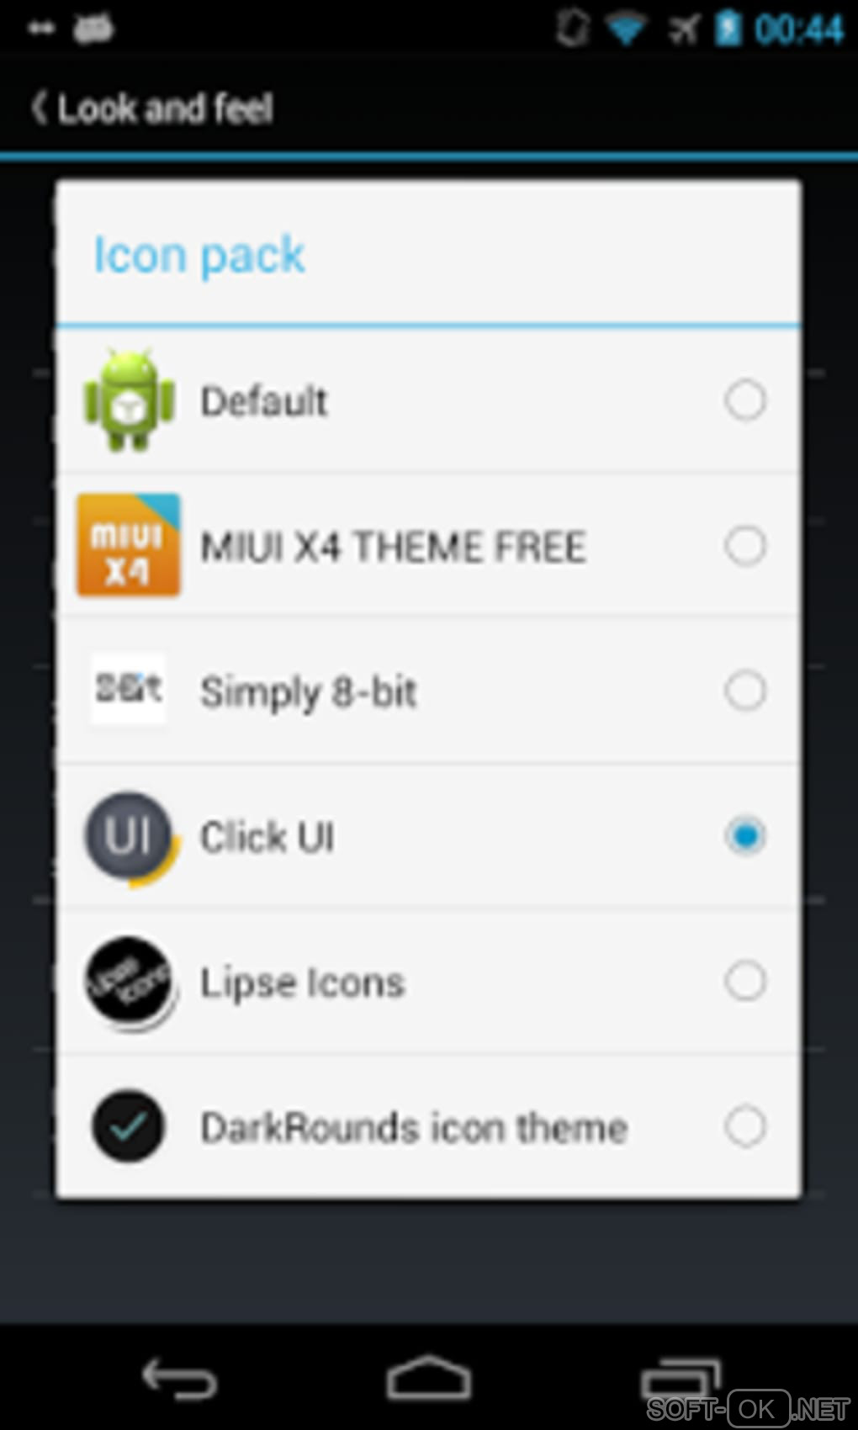Tap the Android back navigation button
Viewport: 858px width, 1430px height.
[179, 1378]
